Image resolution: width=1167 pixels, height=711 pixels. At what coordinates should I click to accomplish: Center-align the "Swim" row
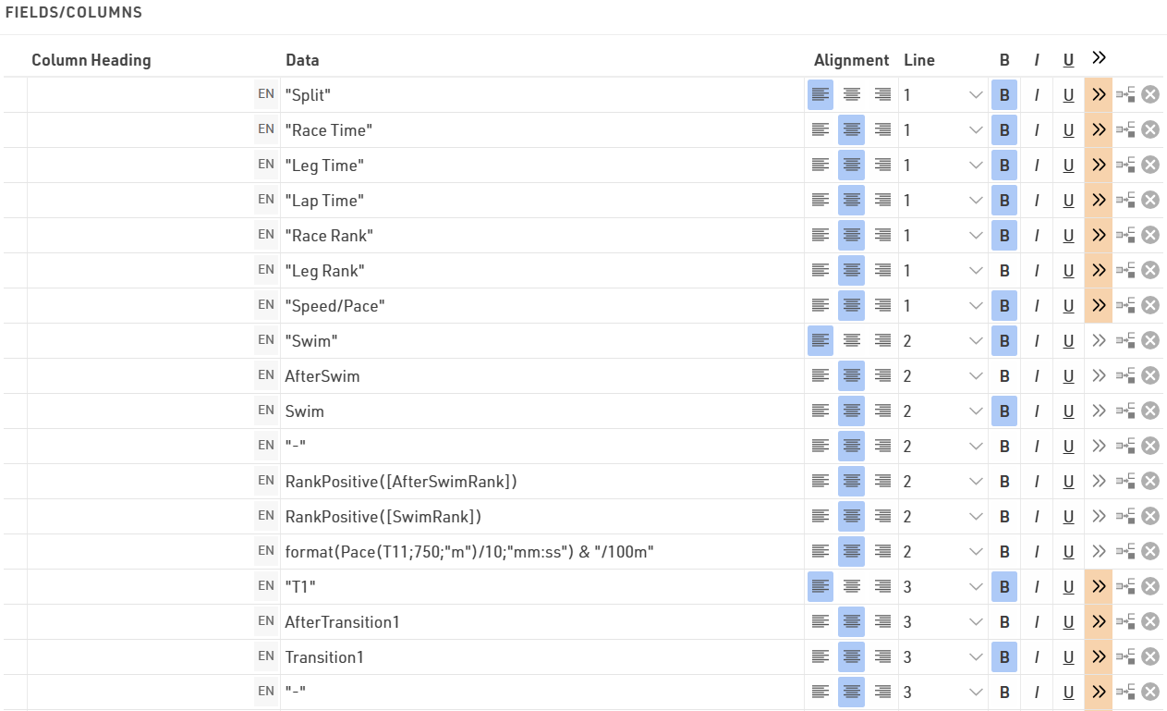[851, 340]
